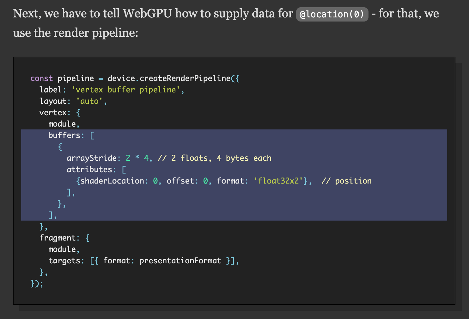The width and height of the screenshot is (469, 319).
Task: Click the const keyword at code start
Action: click(x=41, y=78)
